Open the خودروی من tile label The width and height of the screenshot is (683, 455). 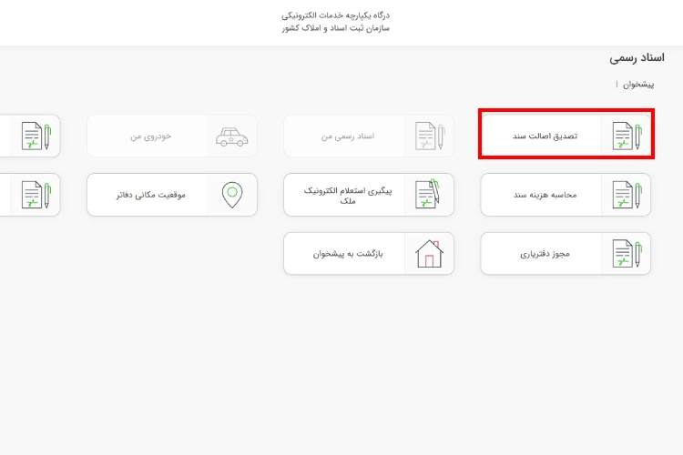click(x=150, y=136)
